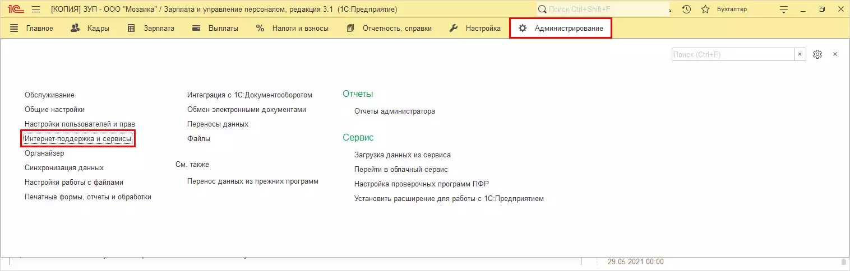Open Органайзер
Screen dimensions: 850x271
coord(44,153)
